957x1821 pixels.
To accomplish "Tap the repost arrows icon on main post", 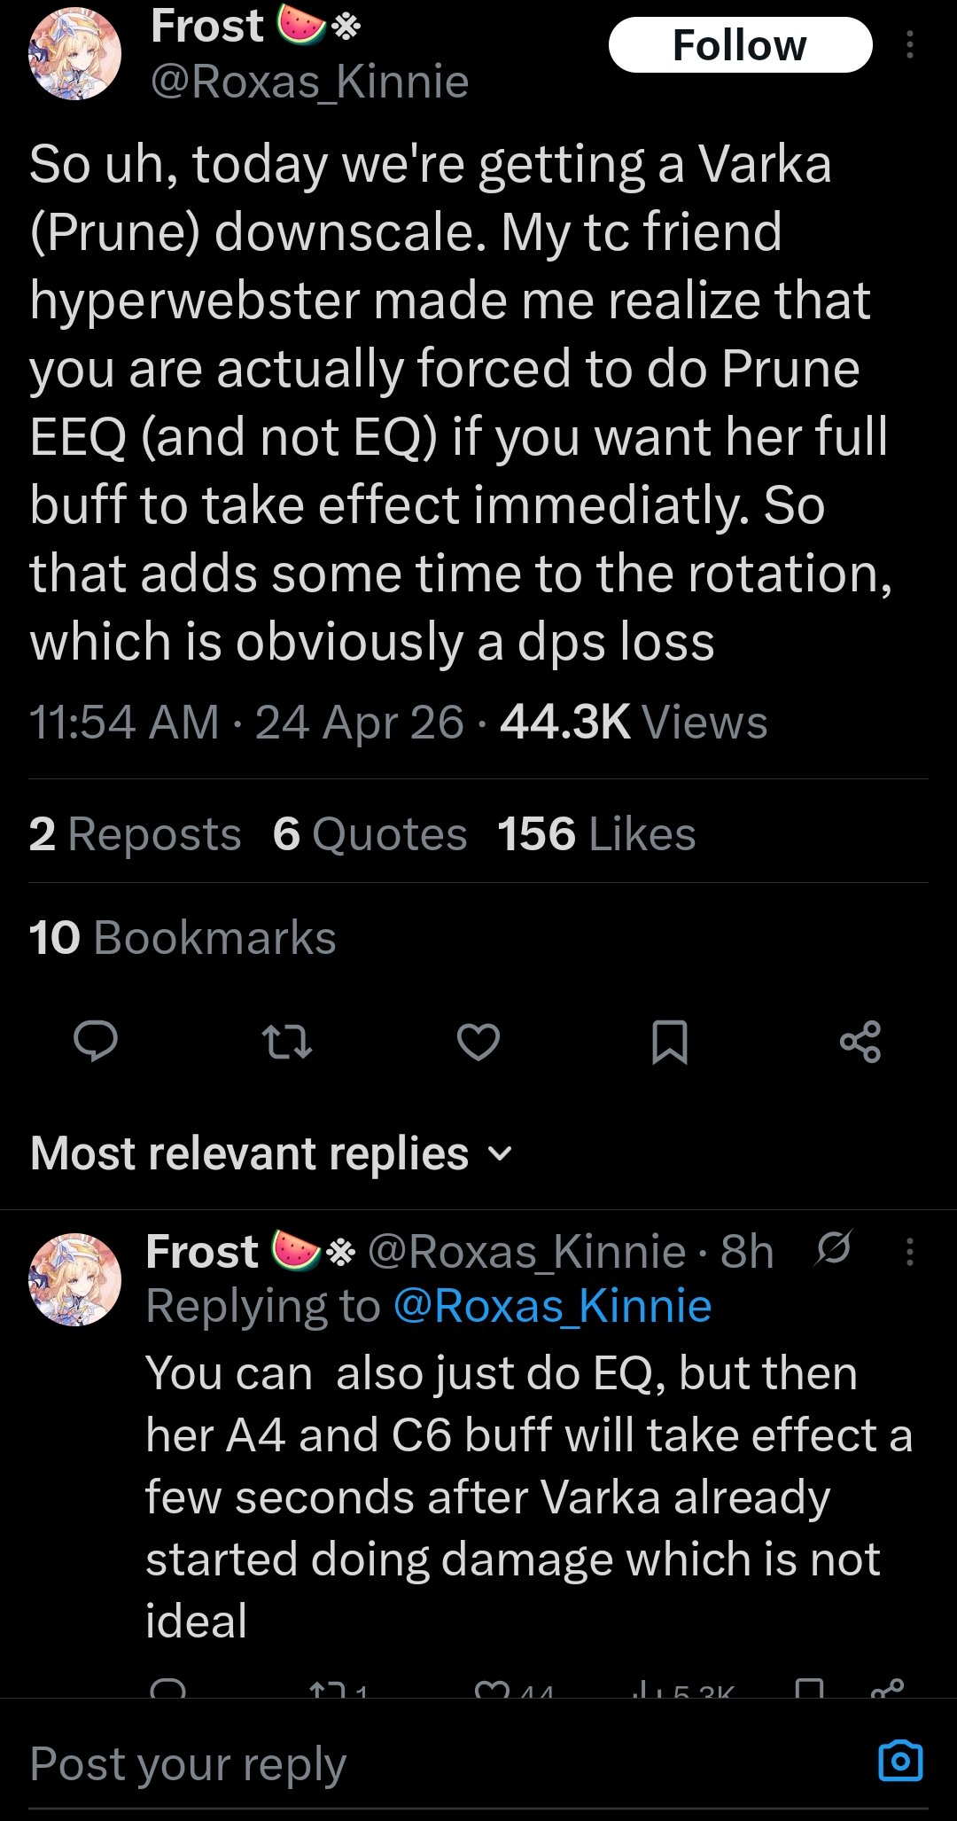I will pos(287,1041).
